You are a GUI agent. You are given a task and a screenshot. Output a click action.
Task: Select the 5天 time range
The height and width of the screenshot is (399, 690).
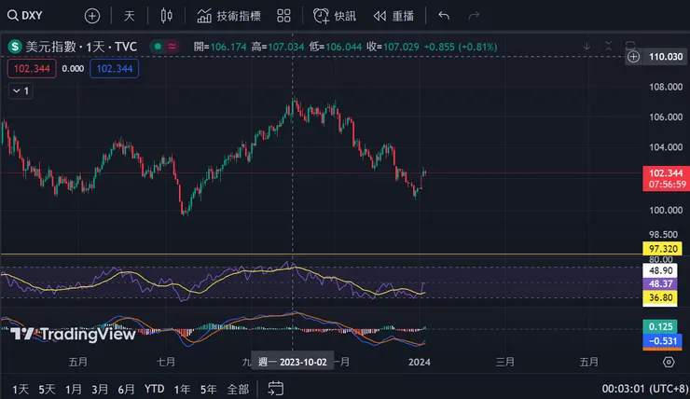tap(47, 390)
